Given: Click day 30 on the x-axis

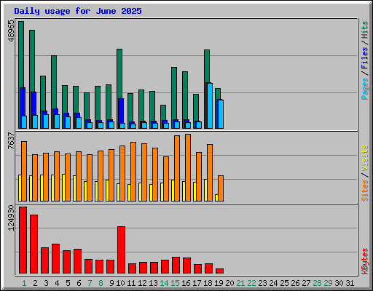Looking at the screenshot, I should pos(339,283).
